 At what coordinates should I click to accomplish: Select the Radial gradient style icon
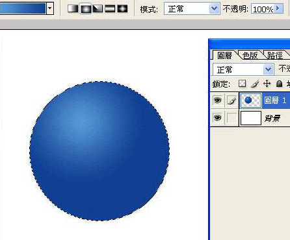pyautogui.click(x=85, y=8)
